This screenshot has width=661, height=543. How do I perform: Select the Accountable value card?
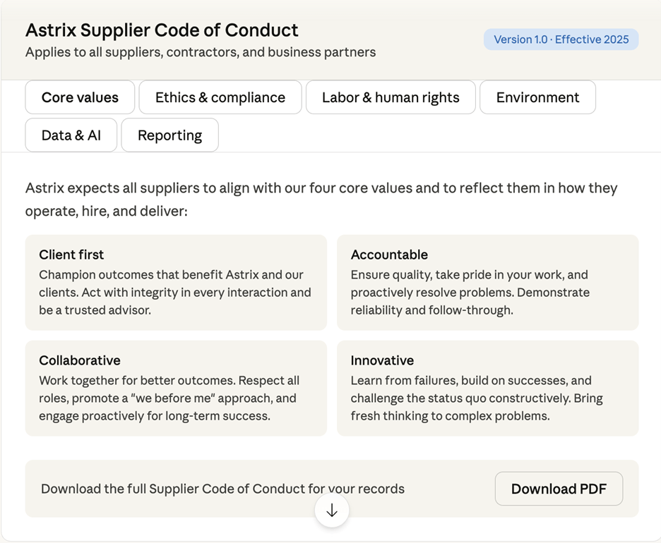click(x=487, y=281)
